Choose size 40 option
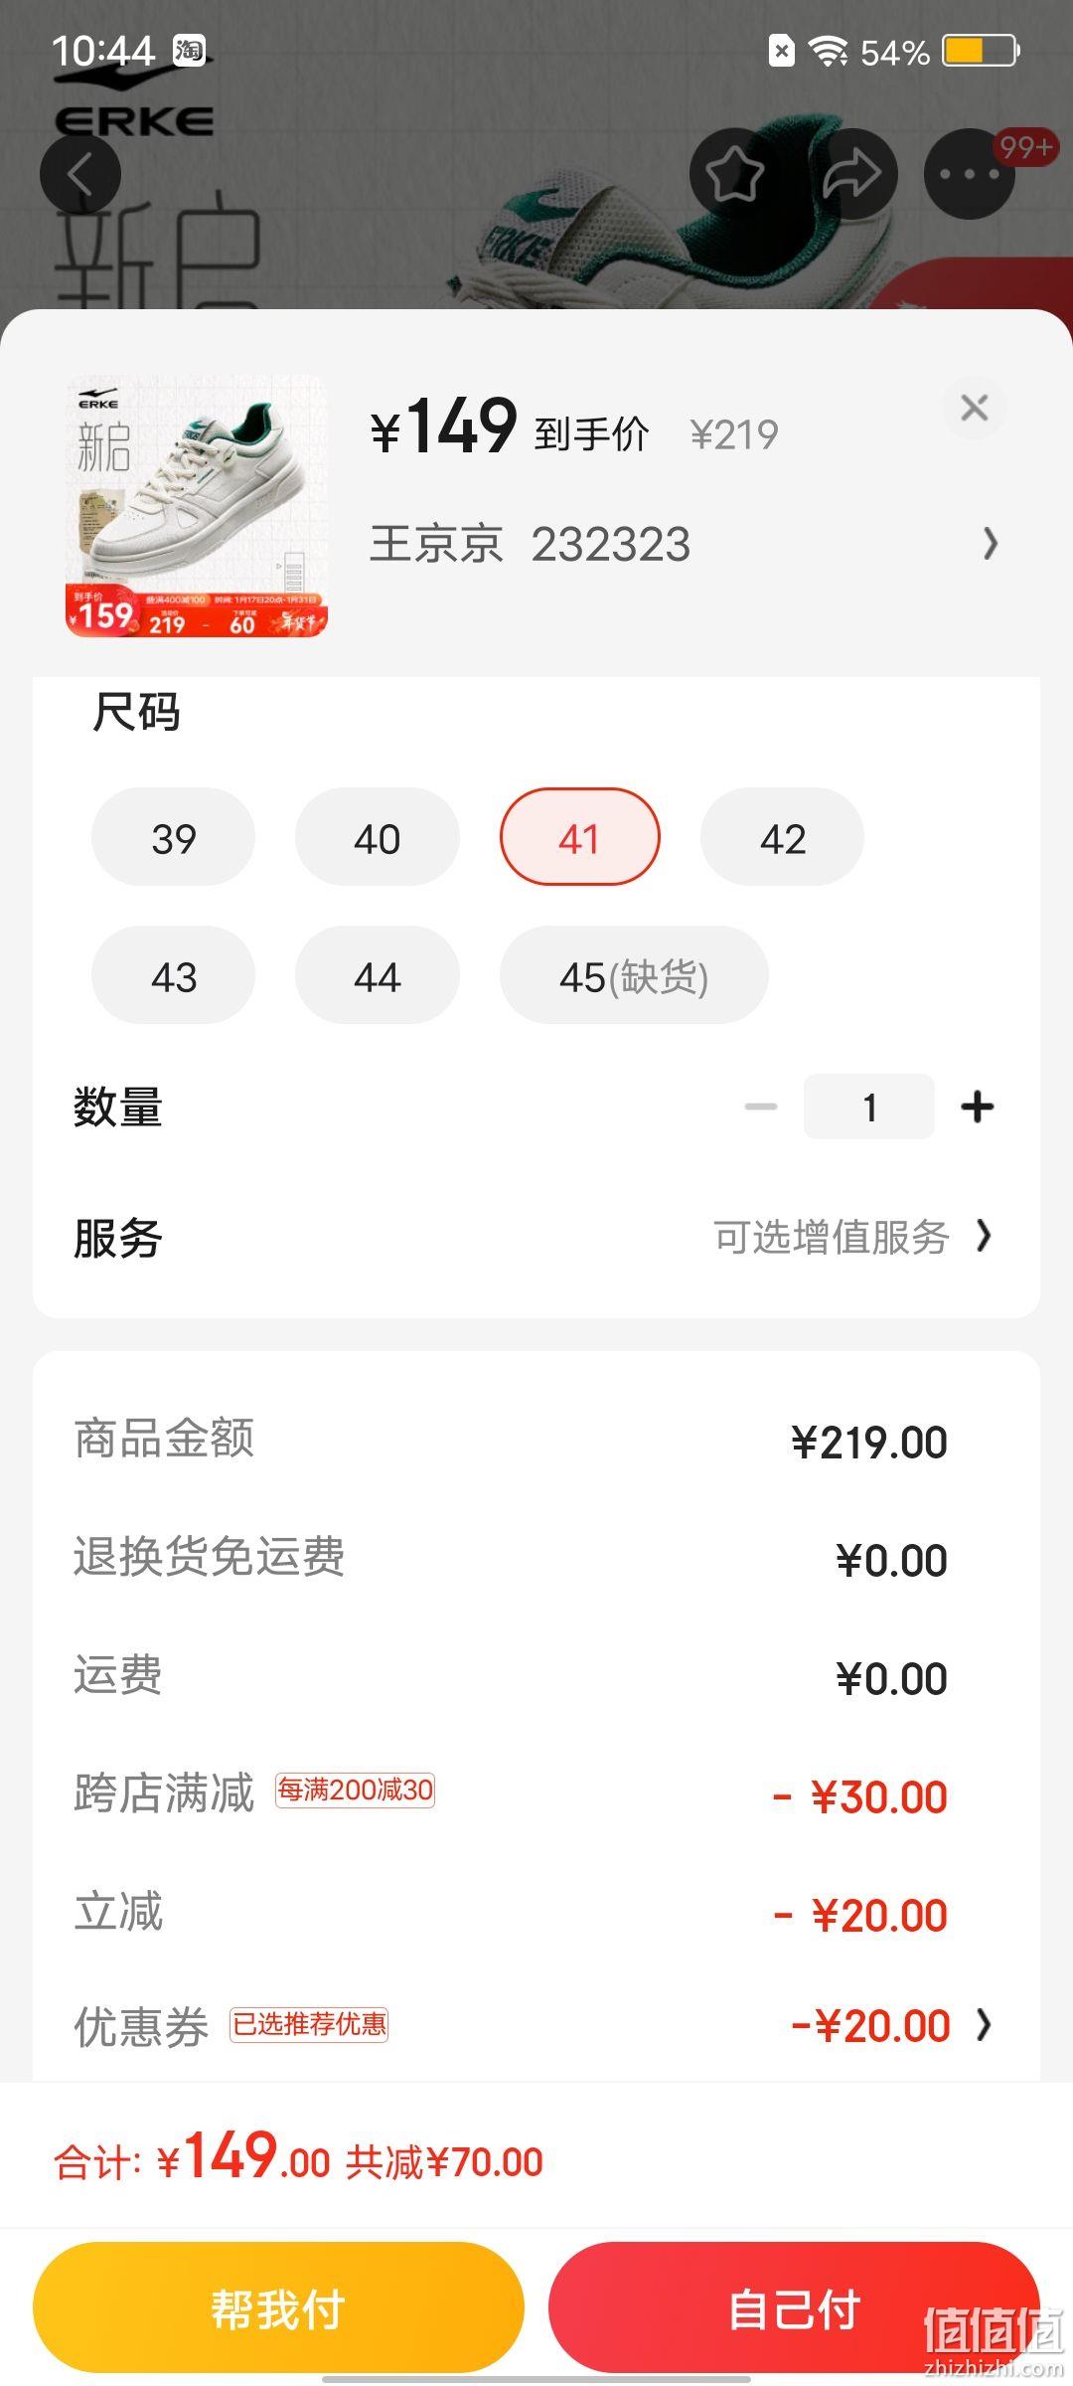 pos(378,837)
